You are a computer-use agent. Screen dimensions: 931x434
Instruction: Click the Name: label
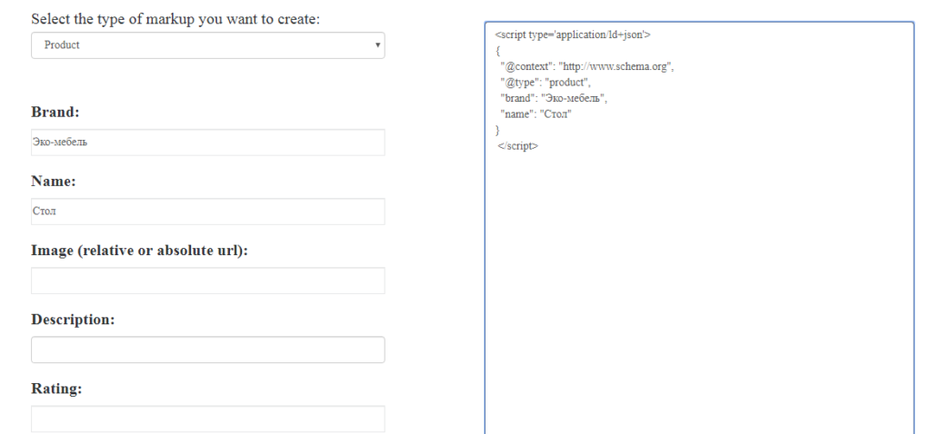pos(54,182)
